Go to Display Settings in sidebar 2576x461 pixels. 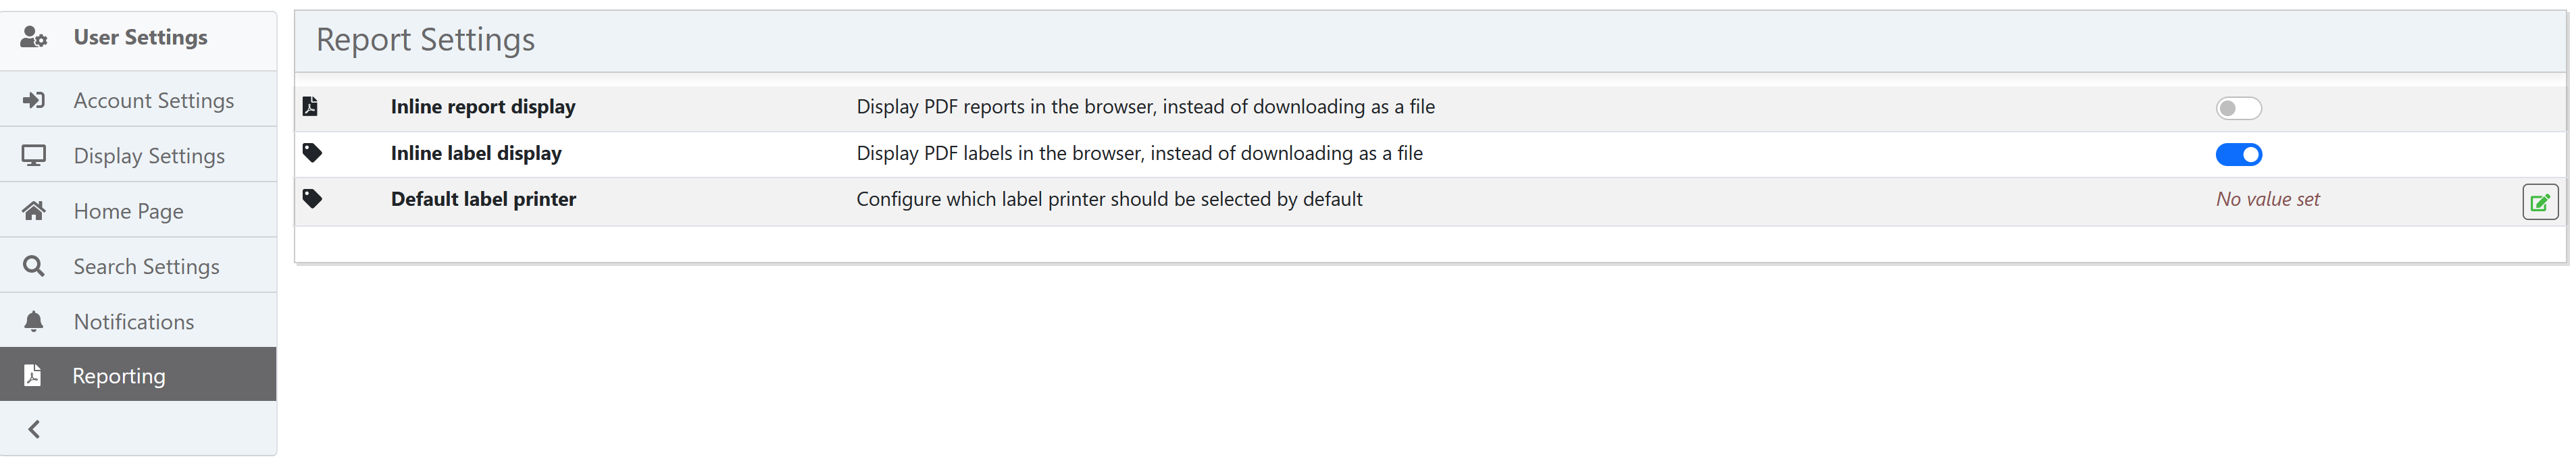coord(149,156)
